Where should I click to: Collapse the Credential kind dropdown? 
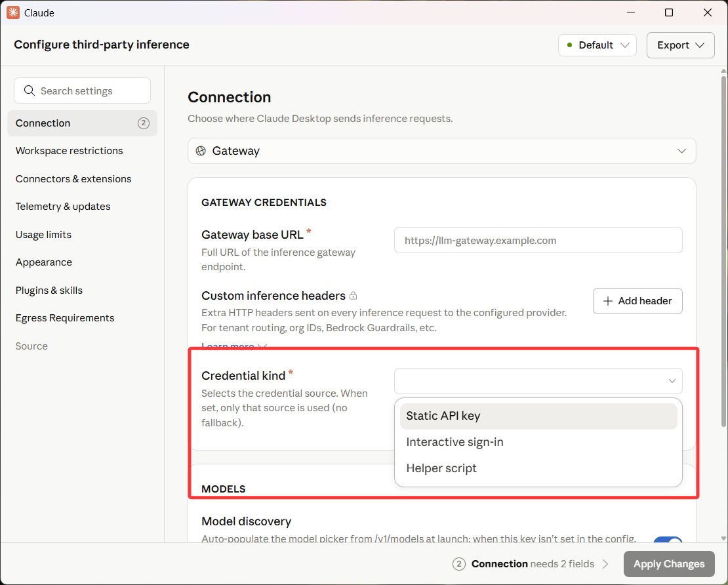[538, 381]
